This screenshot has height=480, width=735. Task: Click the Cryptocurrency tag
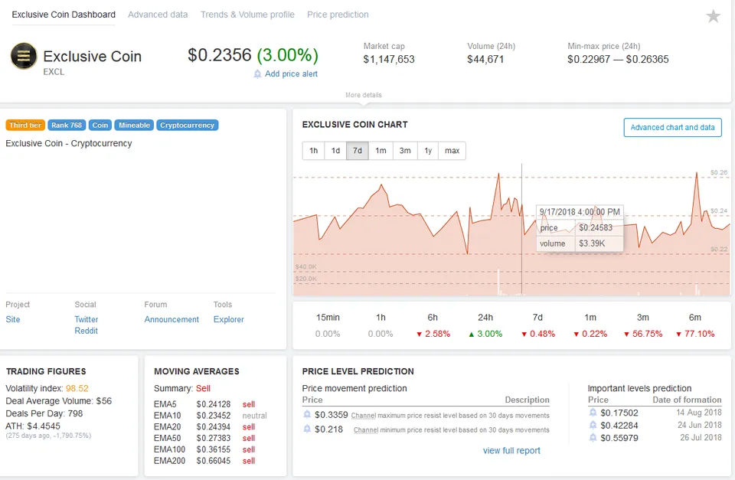tap(187, 125)
